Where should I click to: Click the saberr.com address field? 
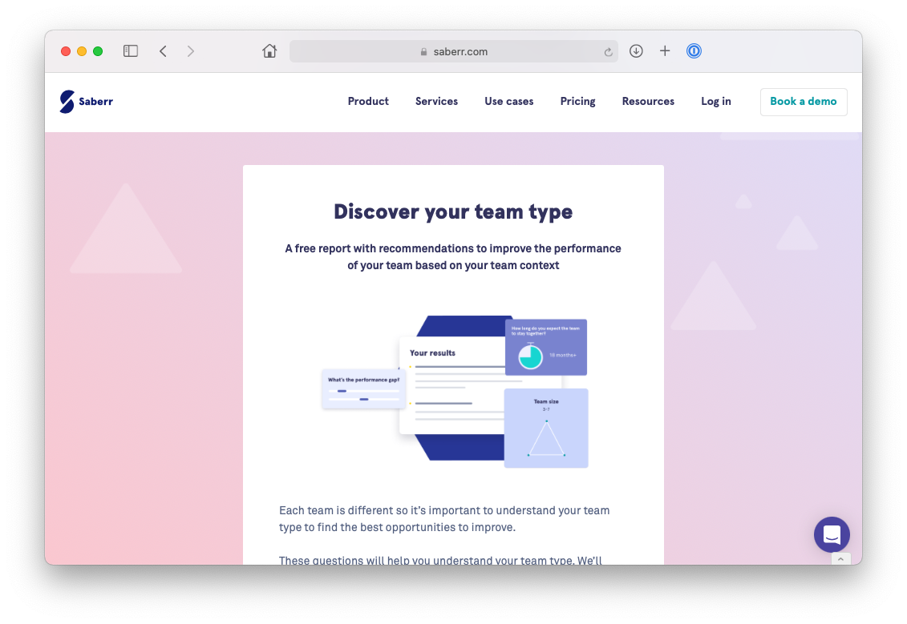454,51
